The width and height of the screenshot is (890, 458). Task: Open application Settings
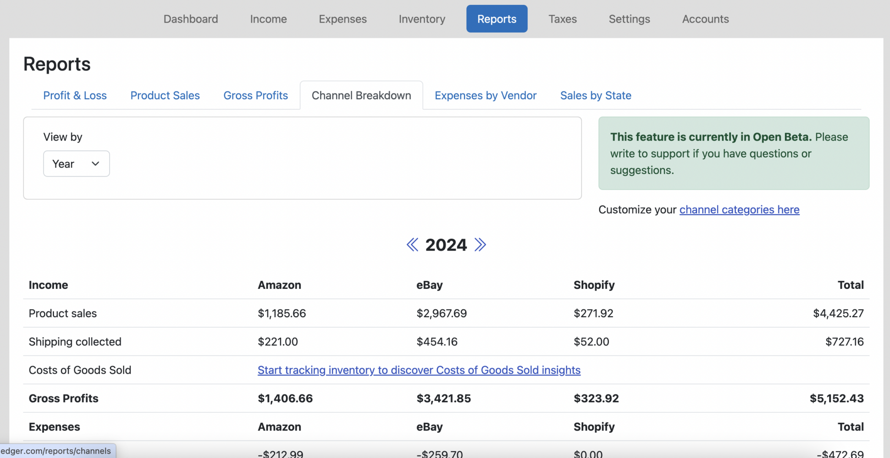coord(629,19)
